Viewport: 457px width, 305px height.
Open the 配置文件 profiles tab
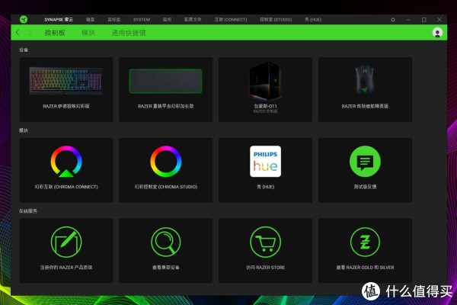(x=193, y=20)
